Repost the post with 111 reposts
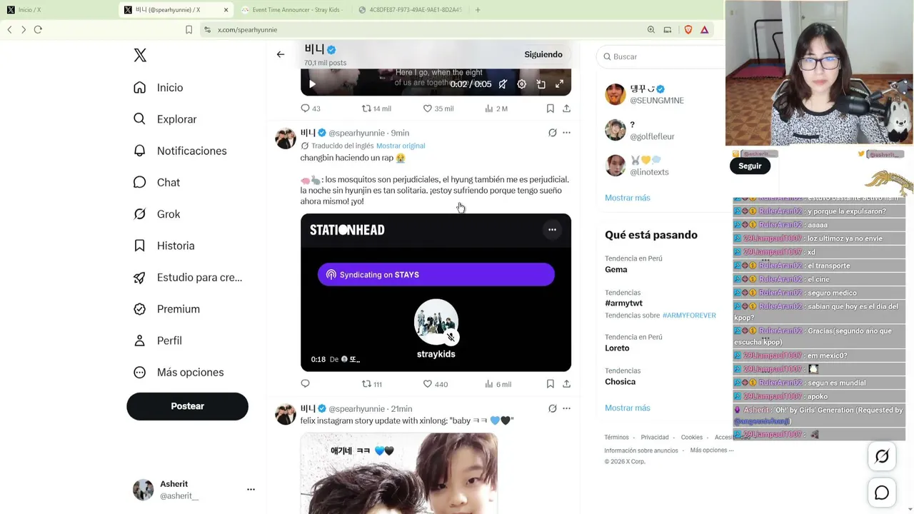The image size is (914, 514). tap(372, 384)
